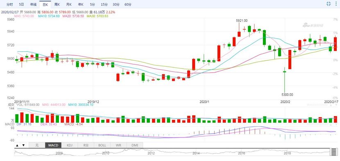Select the 无 (none) indicator option
The image size is (340, 161).
(37, 145)
